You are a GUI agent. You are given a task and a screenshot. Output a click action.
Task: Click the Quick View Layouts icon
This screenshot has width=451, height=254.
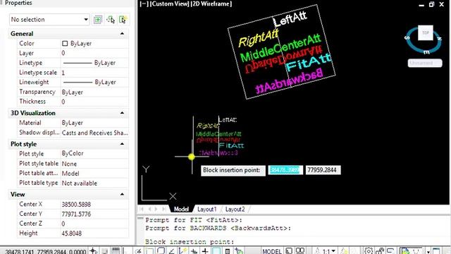pyautogui.click(x=289, y=250)
